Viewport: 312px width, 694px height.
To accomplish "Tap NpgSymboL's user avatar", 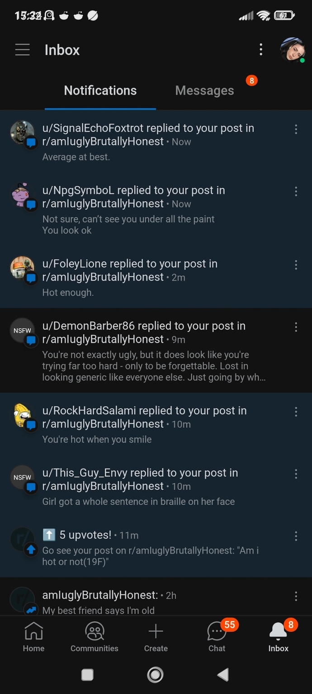I will click(x=22, y=196).
